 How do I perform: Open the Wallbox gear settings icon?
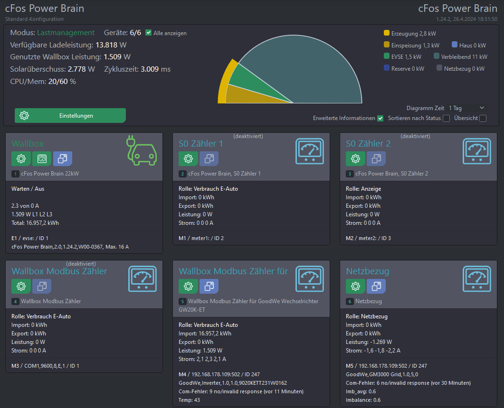[21, 158]
